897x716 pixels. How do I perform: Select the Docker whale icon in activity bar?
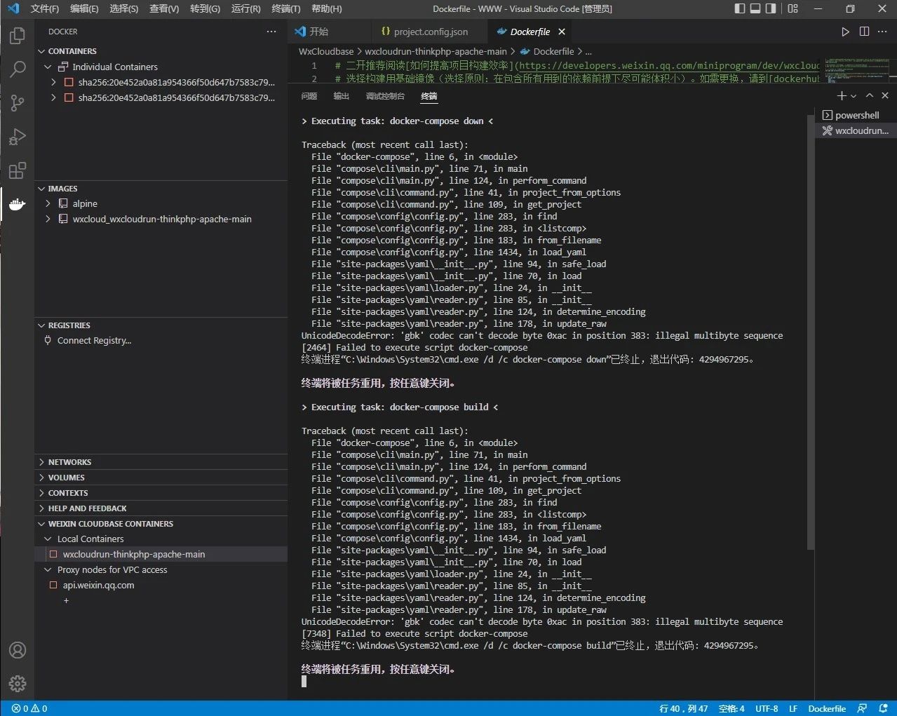(18, 204)
